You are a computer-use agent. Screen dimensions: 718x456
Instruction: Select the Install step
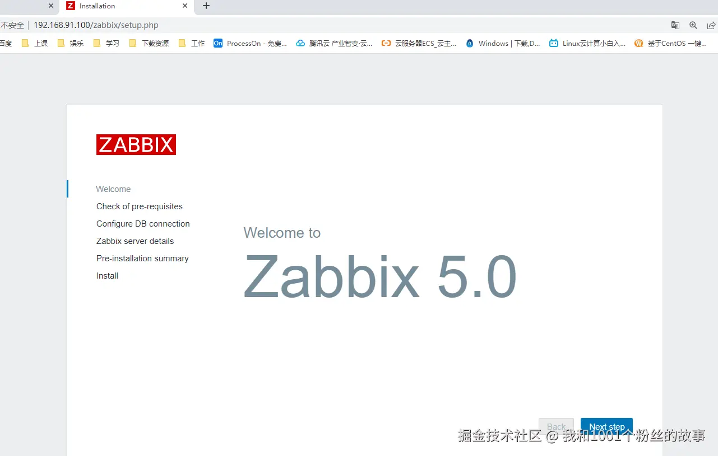(x=107, y=276)
